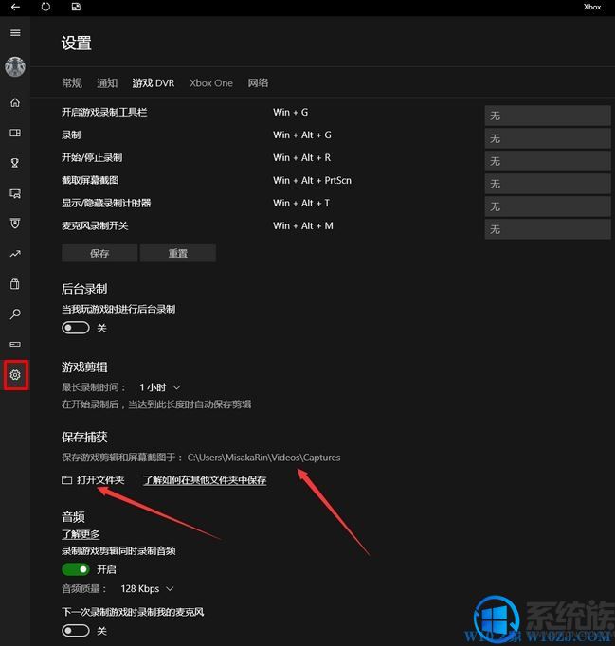615x646 pixels.
Task: Open 了解如何在其他文件夹中保存 link
Action: point(205,480)
